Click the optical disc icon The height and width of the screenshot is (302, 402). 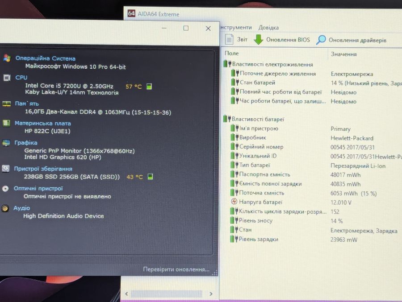pos(5,189)
